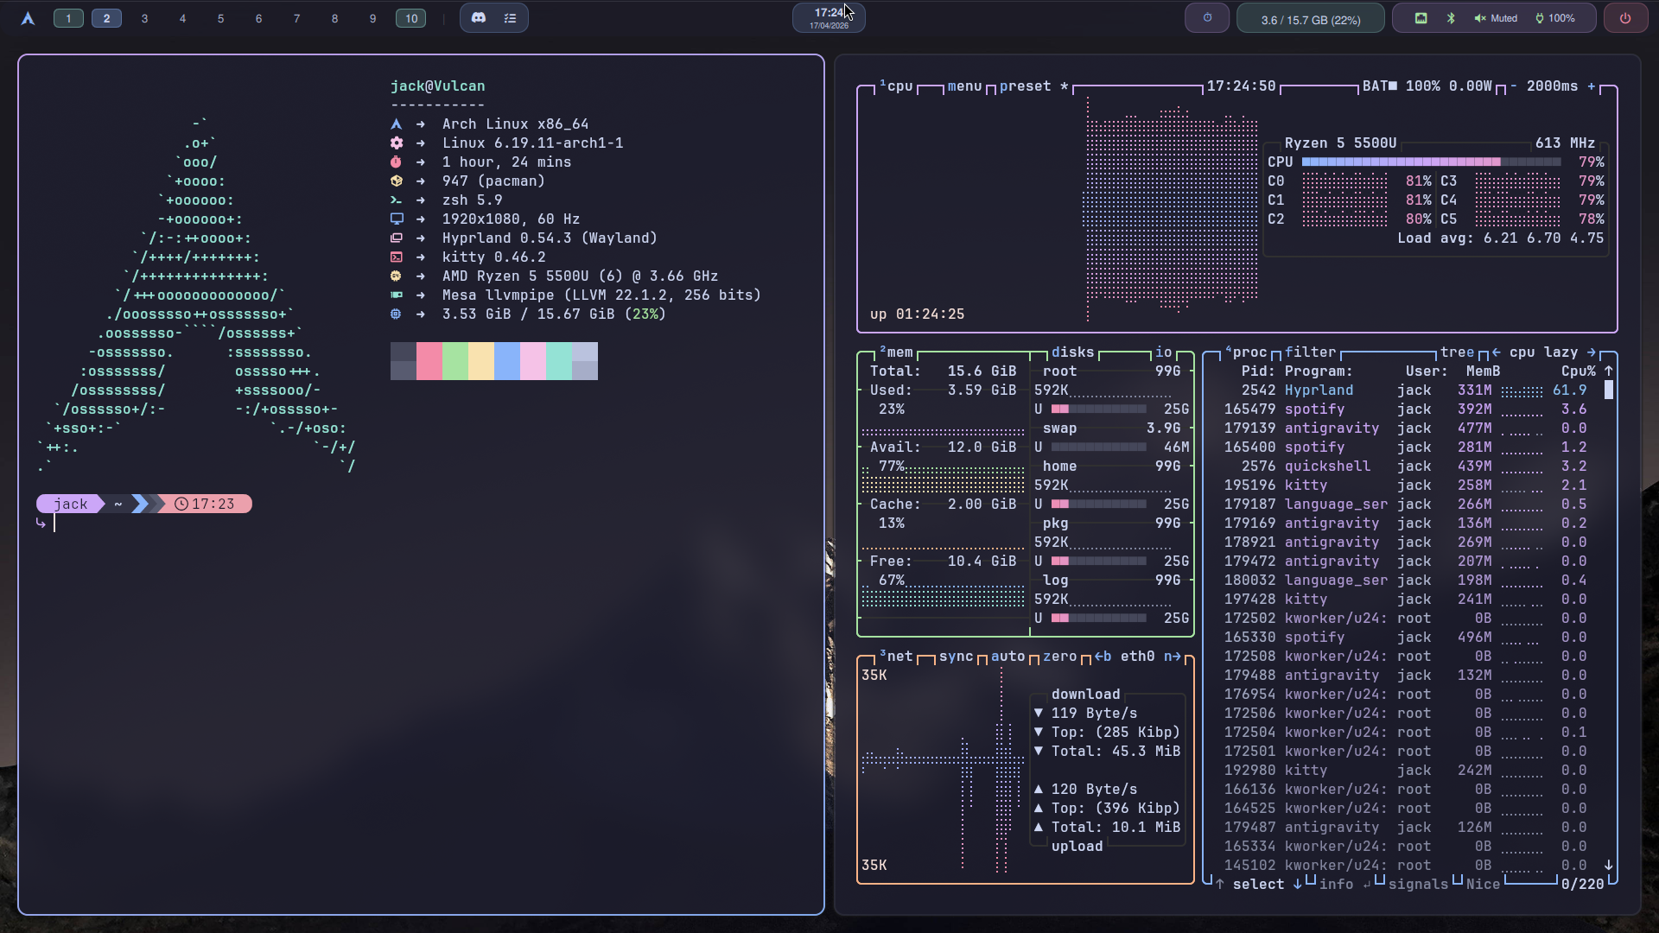1659x933 pixels.
Task: Toggle the btop cpu box label
Action: pos(896,86)
